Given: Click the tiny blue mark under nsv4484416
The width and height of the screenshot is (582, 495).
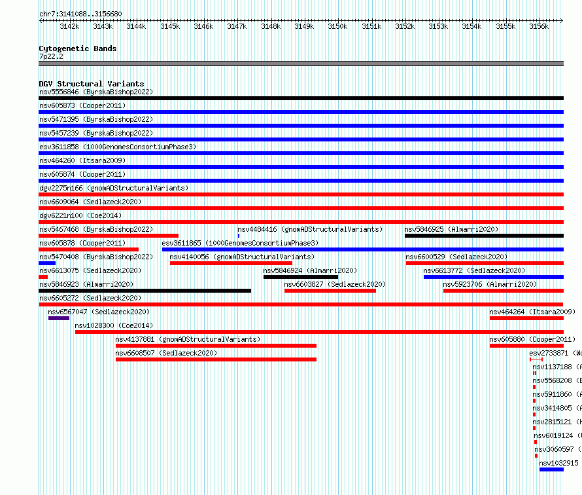Looking at the screenshot, I should coord(238,236).
